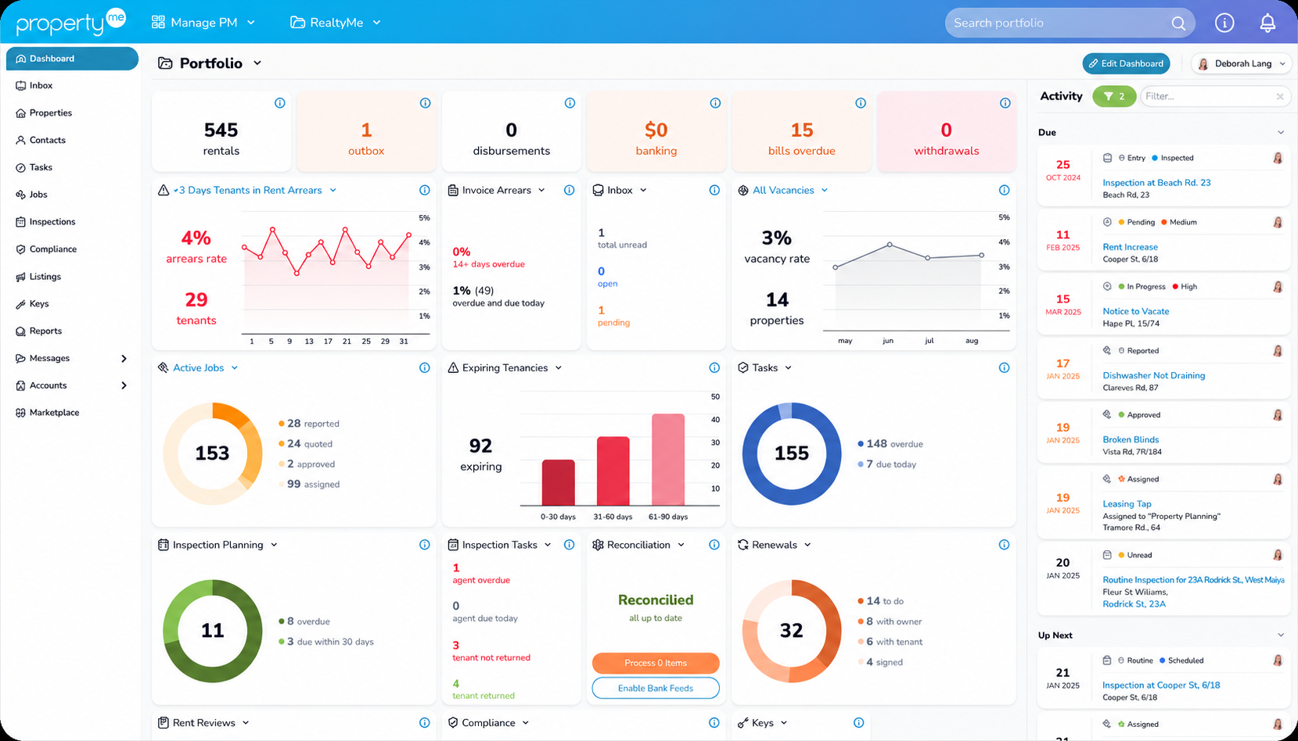Click the Edit Dashboard button
The height and width of the screenshot is (741, 1298).
pyautogui.click(x=1127, y=64)
